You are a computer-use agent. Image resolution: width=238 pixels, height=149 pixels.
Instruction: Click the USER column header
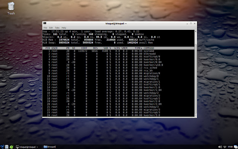tap(55, 48)
